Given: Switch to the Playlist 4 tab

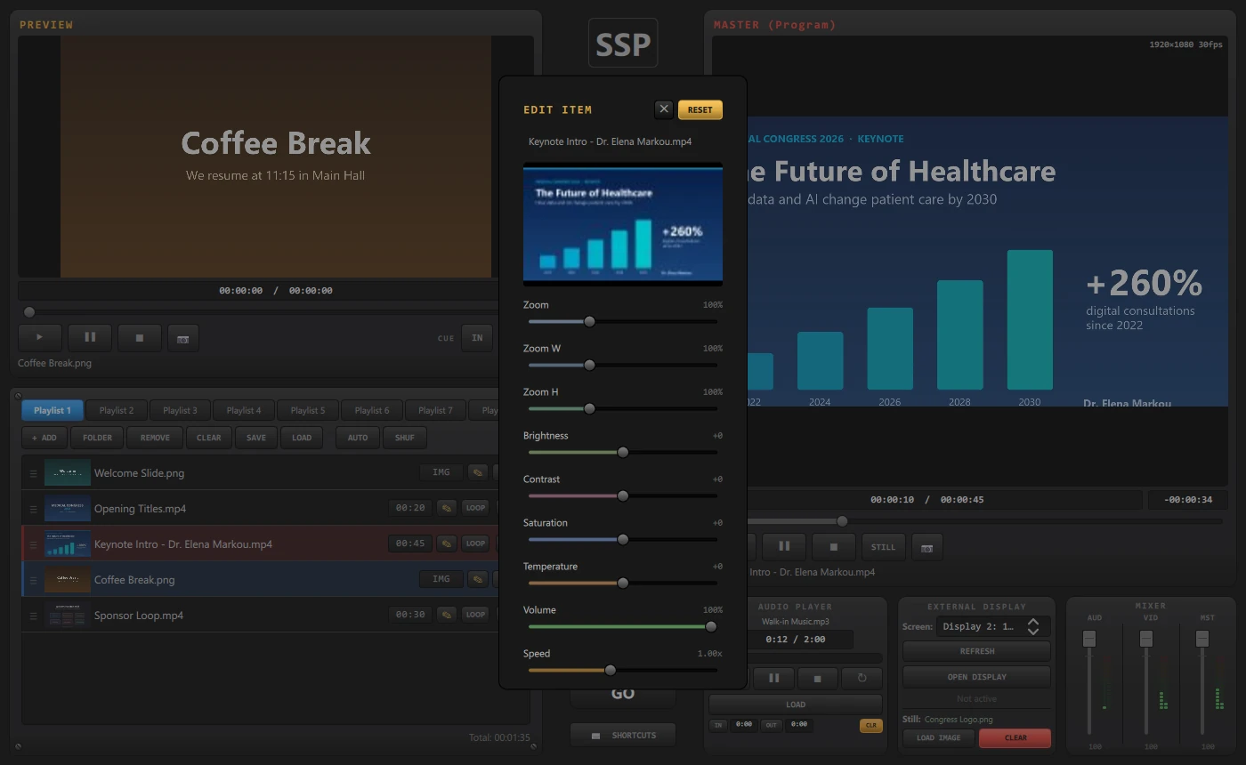Looking at the screenshot, I should [244, 410].
